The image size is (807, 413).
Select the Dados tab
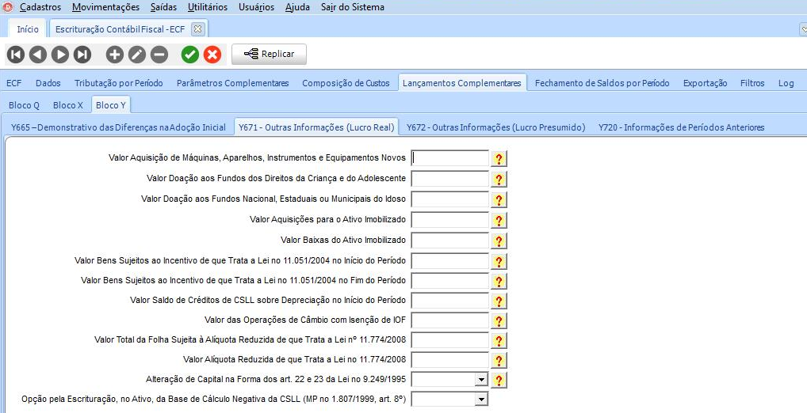tap(48, 83)
